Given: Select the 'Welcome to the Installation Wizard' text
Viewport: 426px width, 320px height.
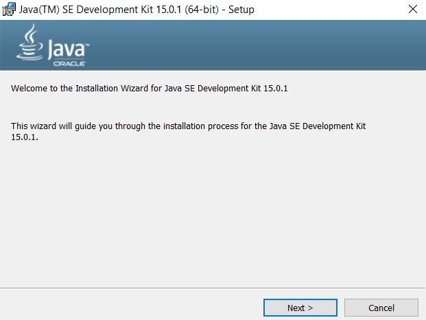Looking at the screenshot, I should (149, 89).
